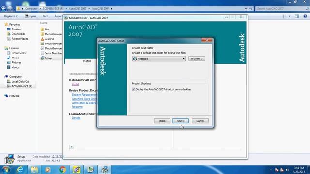The height and width of the screenshot is (174, 310).
Task: Launch Google Chrome from the taskbar
Action: [62, 170]
